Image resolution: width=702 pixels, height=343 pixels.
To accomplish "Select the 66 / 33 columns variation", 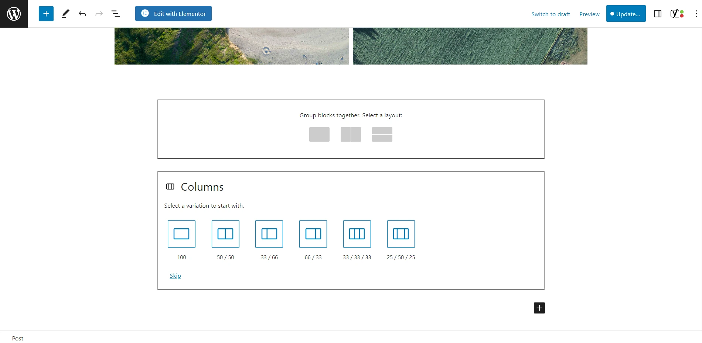I will point(313,234).
